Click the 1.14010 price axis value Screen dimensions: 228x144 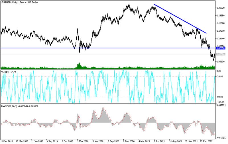[x=221, y=31]
